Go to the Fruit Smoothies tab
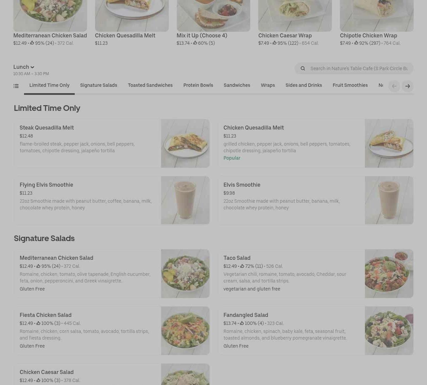The height and width of the screenshot is (385, 427). (x=350, y=85)
